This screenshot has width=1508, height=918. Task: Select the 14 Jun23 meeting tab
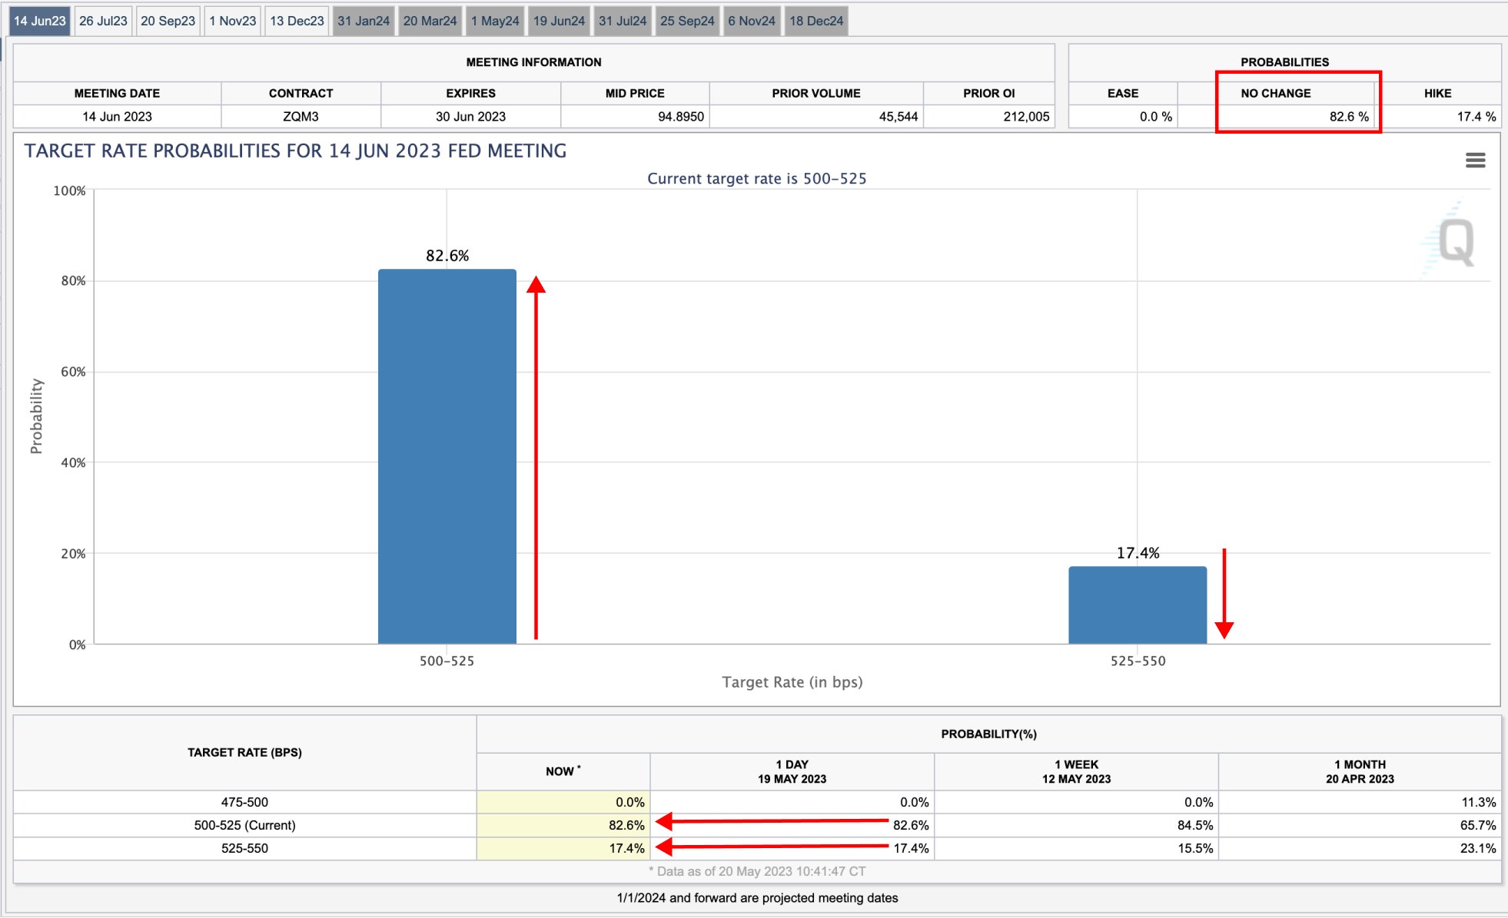click(39, 21)
